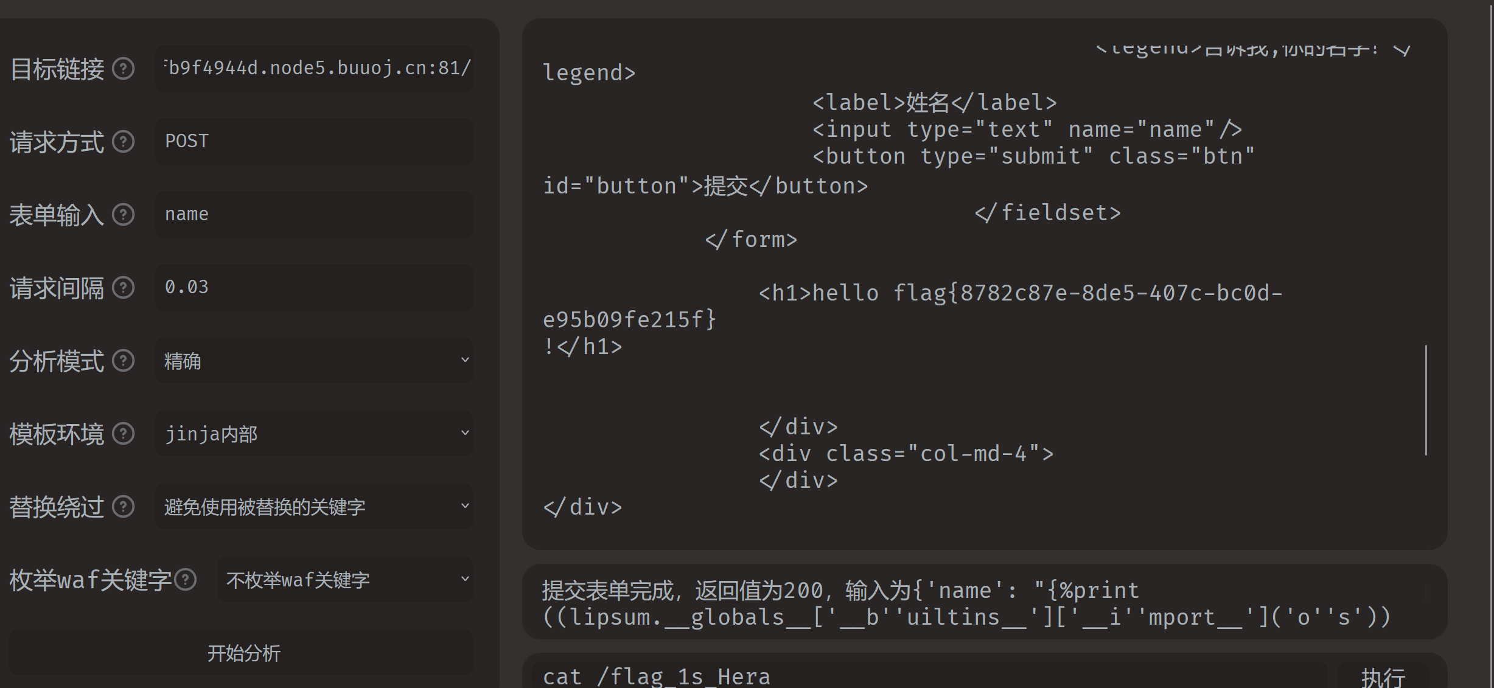The height and width of the screenshot is (688, 1494).
Task: Click the 执行 button to run command
Action: click(1383, 676)
